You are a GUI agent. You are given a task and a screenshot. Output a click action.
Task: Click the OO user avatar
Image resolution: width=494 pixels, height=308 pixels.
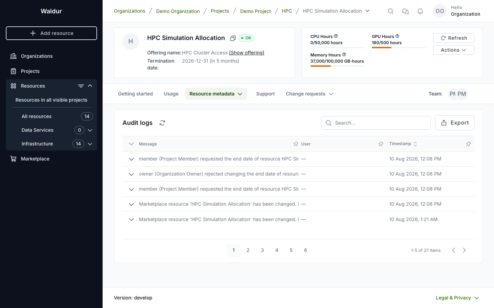click(440, 11)
